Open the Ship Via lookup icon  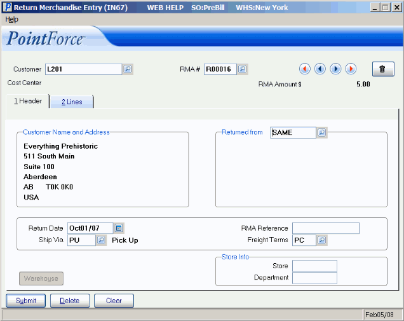coord(101,240)
